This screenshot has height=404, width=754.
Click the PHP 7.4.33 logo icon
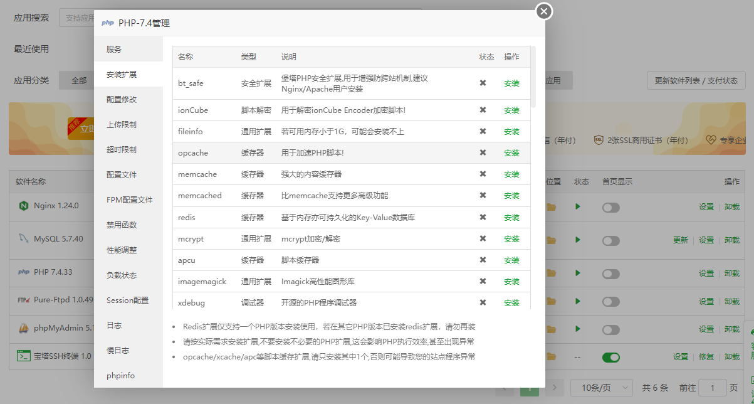24,272
